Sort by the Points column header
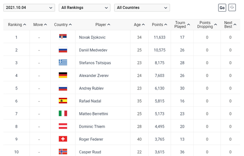244x156 pixels. pos(159,25)
